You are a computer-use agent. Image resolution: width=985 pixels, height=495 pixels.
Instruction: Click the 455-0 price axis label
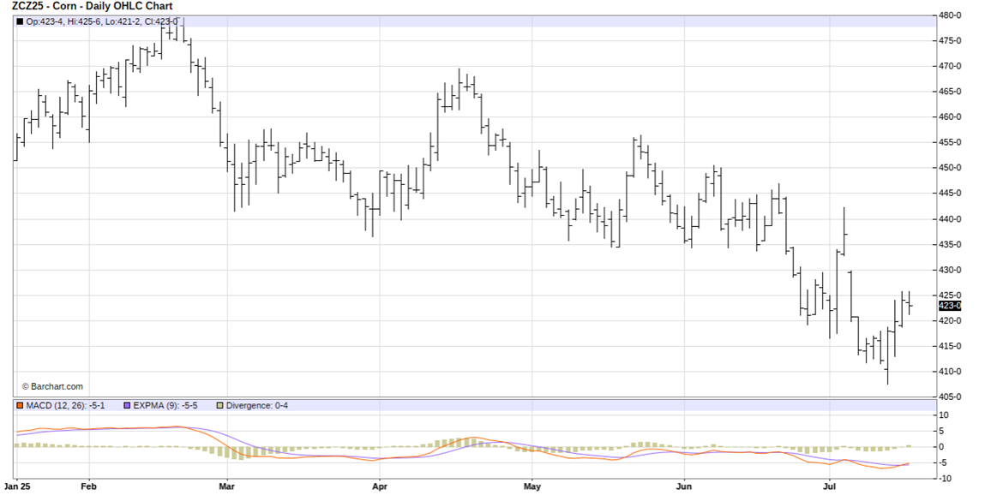point(951,142)
